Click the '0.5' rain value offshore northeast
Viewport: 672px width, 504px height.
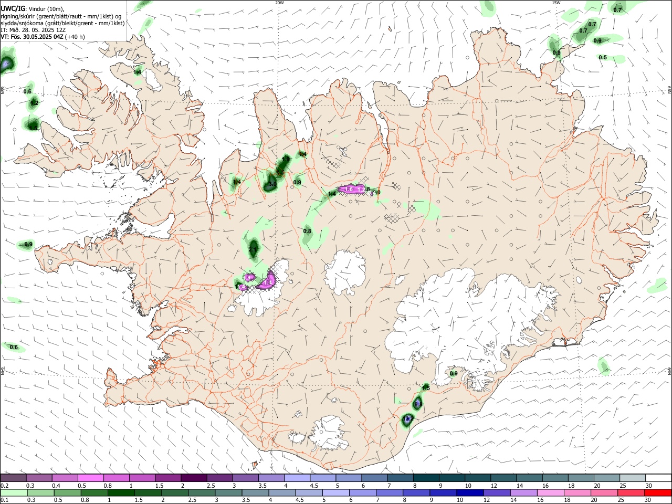(x=603, y=58)
